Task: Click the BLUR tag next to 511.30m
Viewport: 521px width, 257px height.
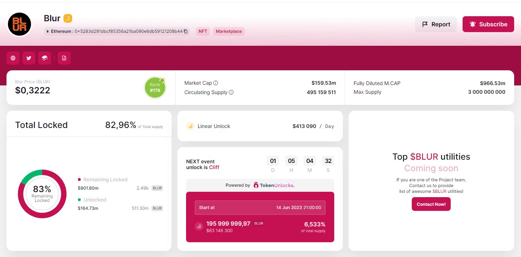Action: [157, 208]
